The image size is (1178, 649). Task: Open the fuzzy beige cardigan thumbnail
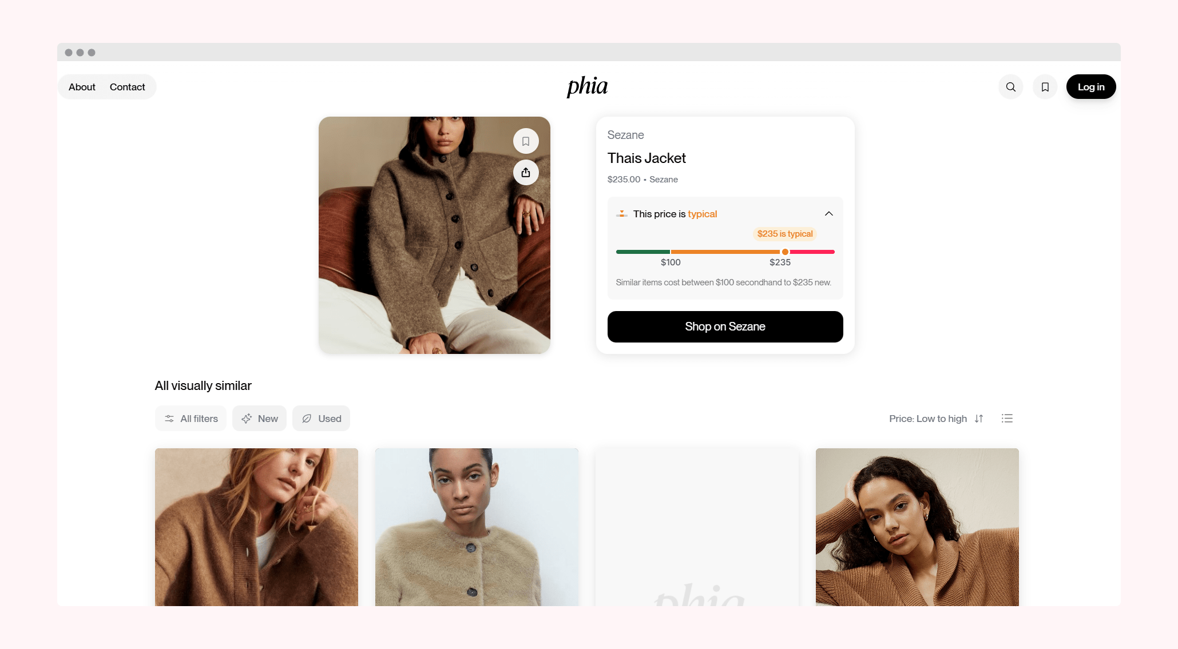point(477,527)
